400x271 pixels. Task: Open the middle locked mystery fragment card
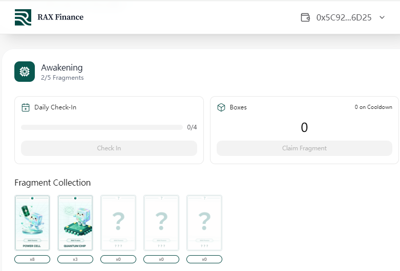[161, 223]
